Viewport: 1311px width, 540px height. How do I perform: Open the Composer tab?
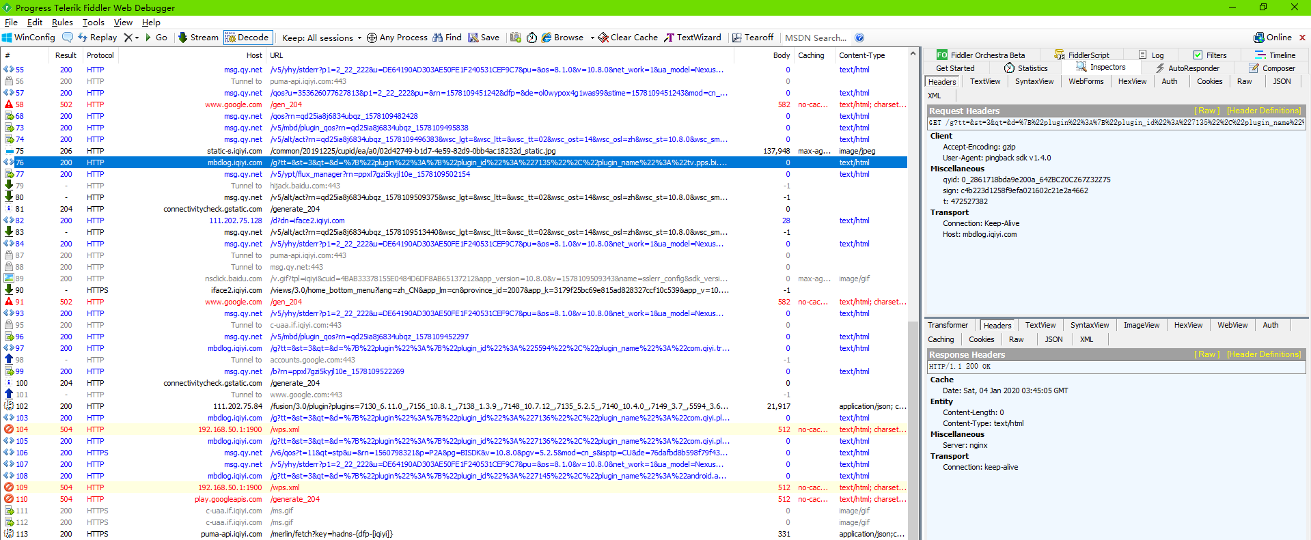[x=1272, y=68]
